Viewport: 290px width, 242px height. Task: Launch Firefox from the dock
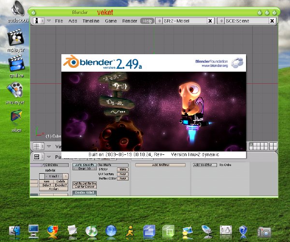pyautogui.click(x=53, y=231)
